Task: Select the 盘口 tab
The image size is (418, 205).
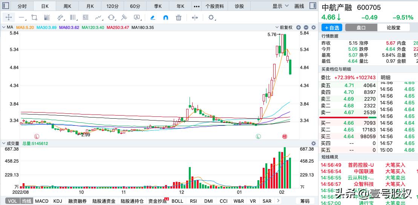Action: click(x=361, y=28)
